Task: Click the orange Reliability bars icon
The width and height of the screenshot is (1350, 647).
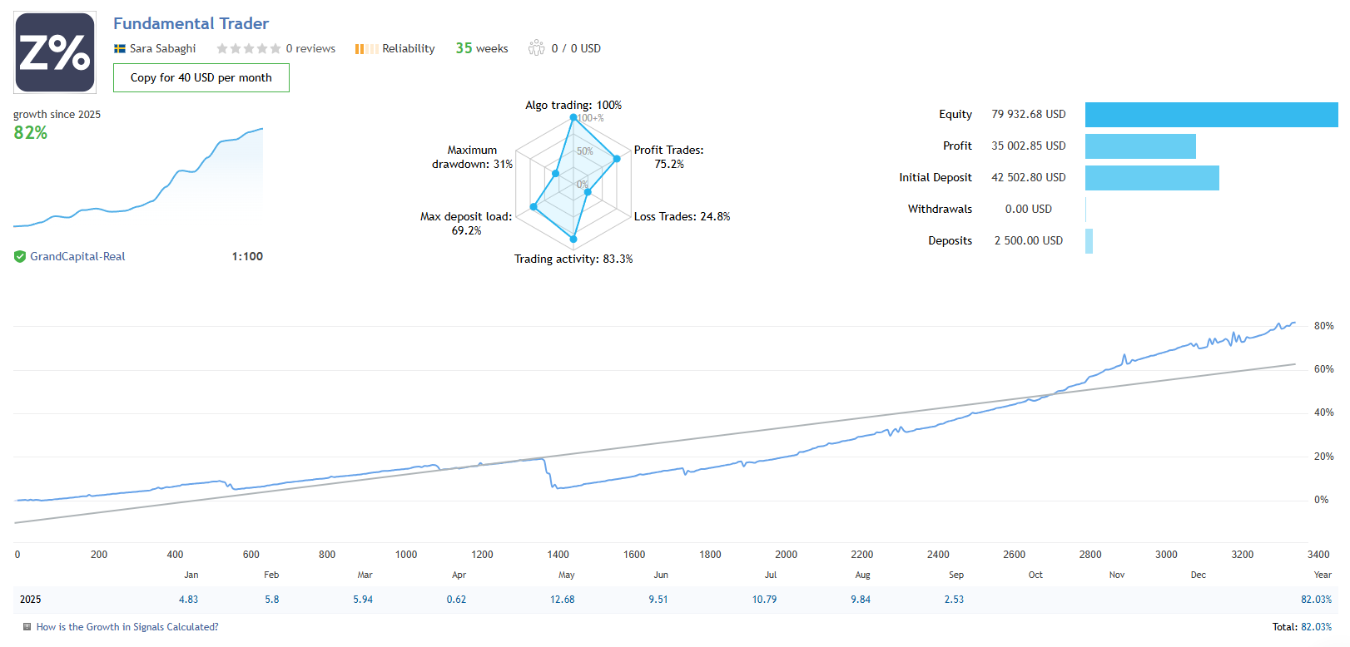Action: pos(365,49)
